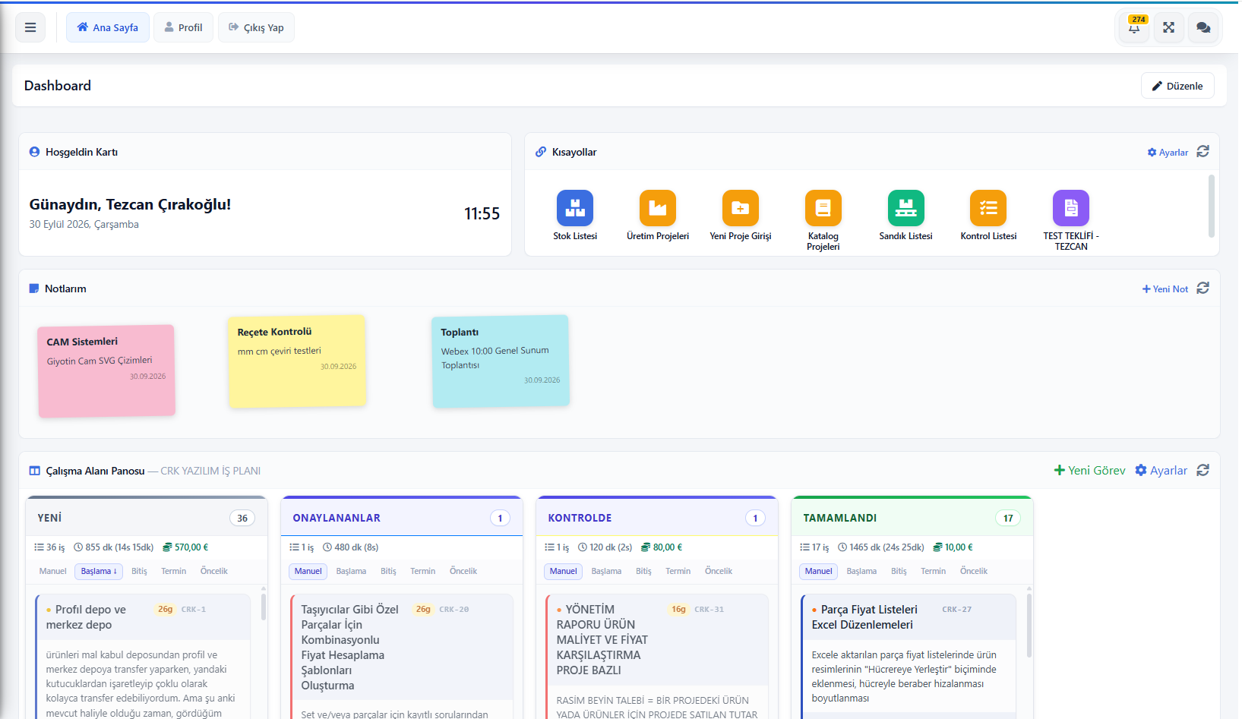The height and width of the screenshot is (719, 1242).
Task: Open Profil depo ve merkez depo card
Action: [x=144, y=656]
